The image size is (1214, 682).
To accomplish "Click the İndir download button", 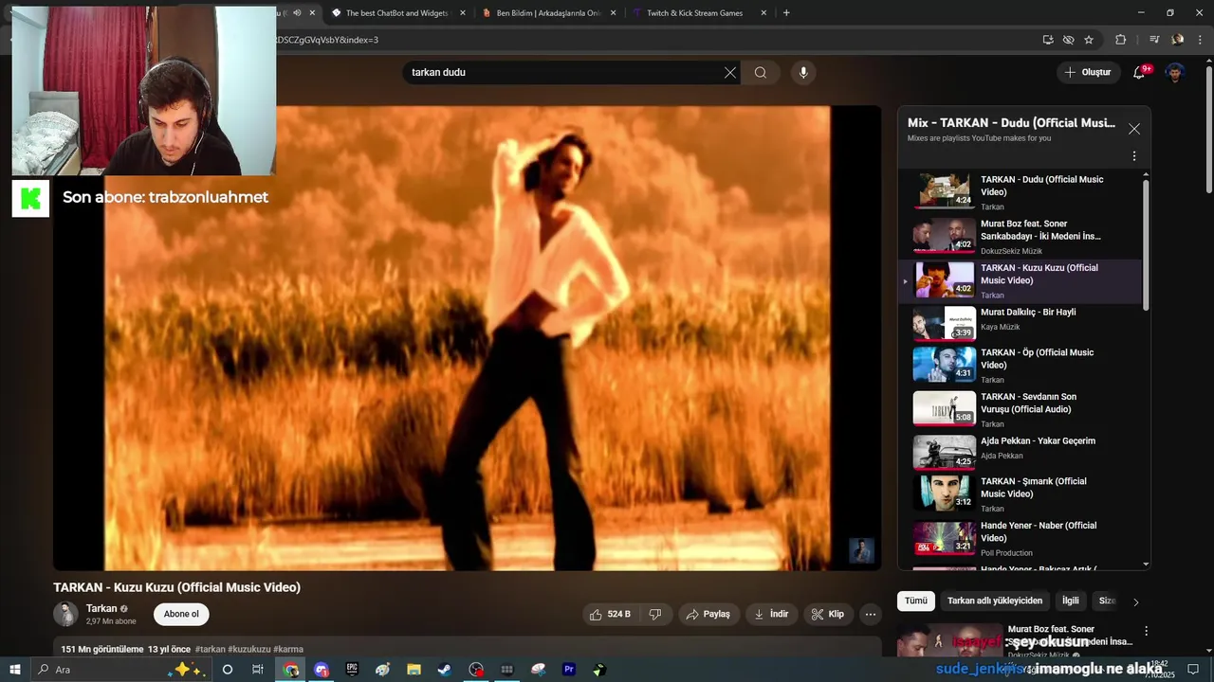I will [771, 615].
